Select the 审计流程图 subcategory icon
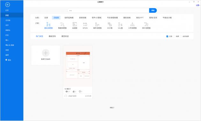The height and width of the screenshot is (121, 201). click(146, 24)
